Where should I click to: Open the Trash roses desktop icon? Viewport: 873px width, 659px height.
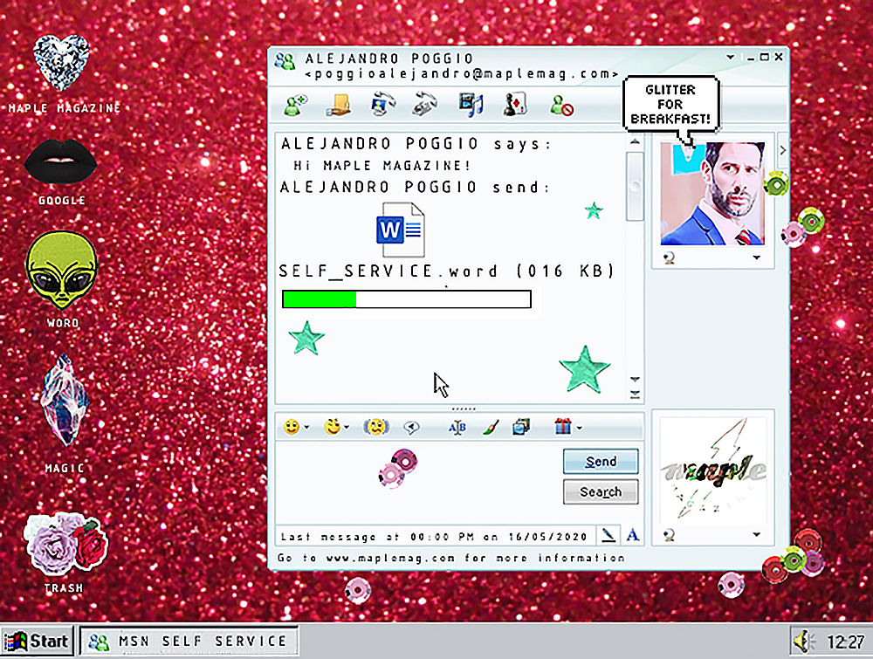[x=65, y=546]
